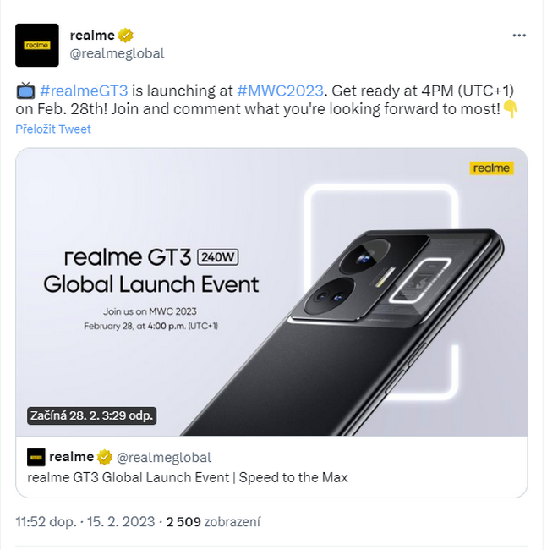The width and height of the screenshot is (547, 550).
Task: Open the #realmeGT3 hashtag
Action: tap(84, 91)
